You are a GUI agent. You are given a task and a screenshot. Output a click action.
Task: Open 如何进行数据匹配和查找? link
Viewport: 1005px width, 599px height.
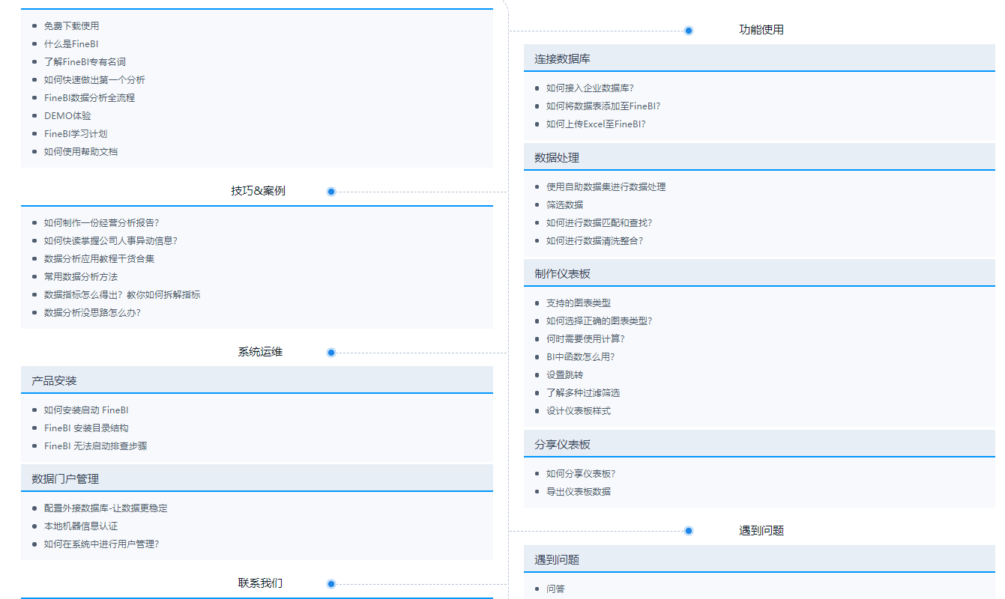(x=600, y=223)
